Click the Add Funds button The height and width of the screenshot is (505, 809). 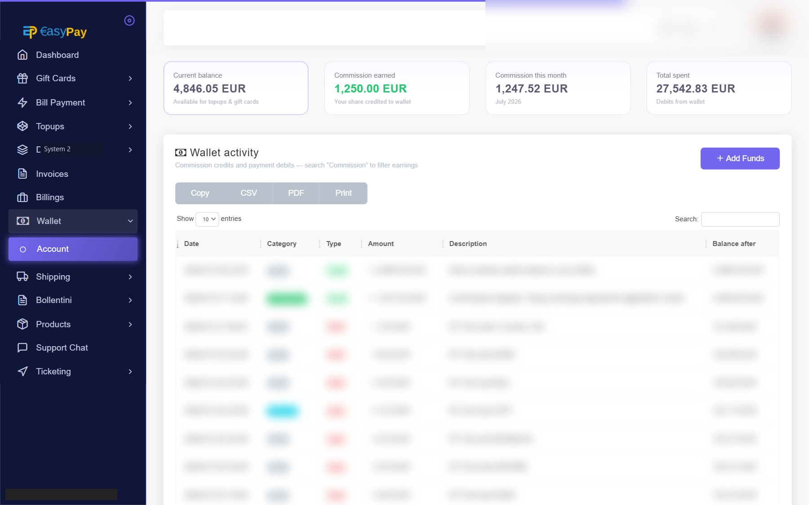tap(740, 158)
